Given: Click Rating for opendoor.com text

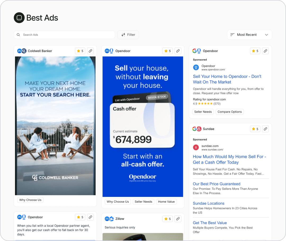Looking at the screenshot, I should [209, 99].
